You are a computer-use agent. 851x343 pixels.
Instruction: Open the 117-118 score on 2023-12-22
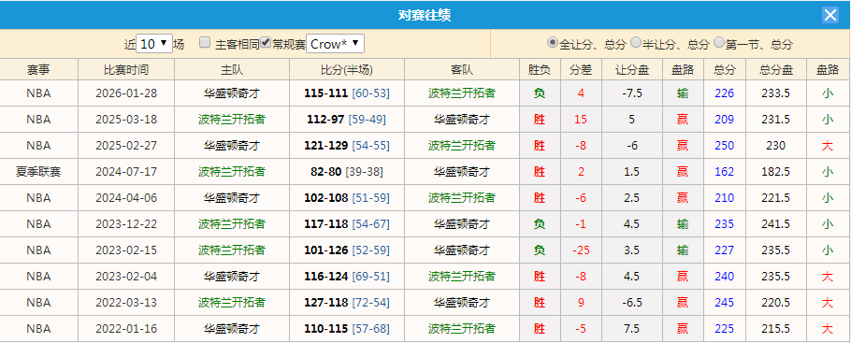click(325, 224)
